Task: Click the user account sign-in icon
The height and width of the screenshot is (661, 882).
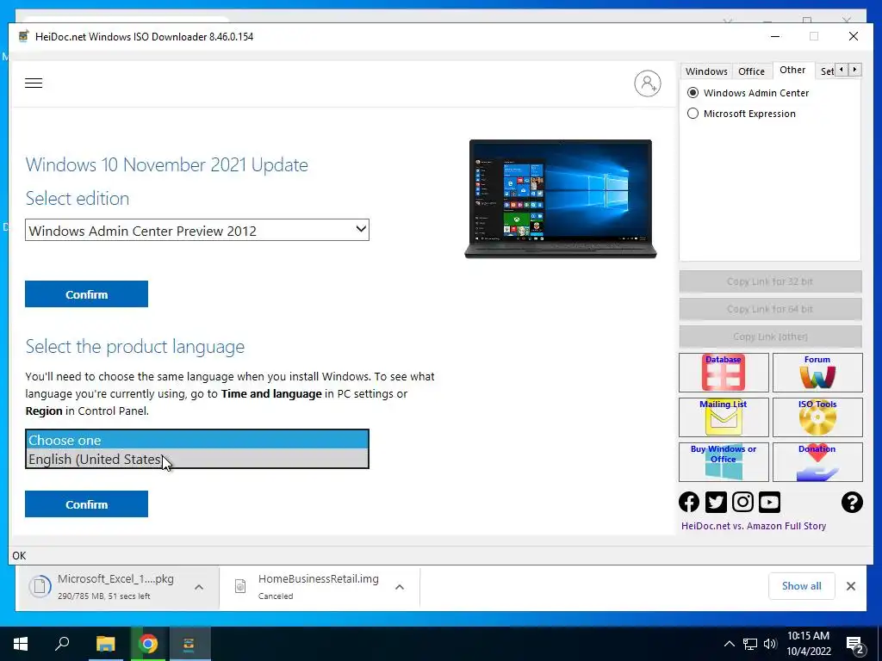Action: pyautogui.click(x=648, y=83)
